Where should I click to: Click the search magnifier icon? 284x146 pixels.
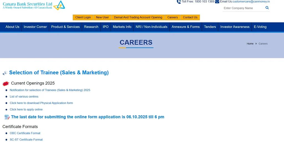tap(267, 8)
